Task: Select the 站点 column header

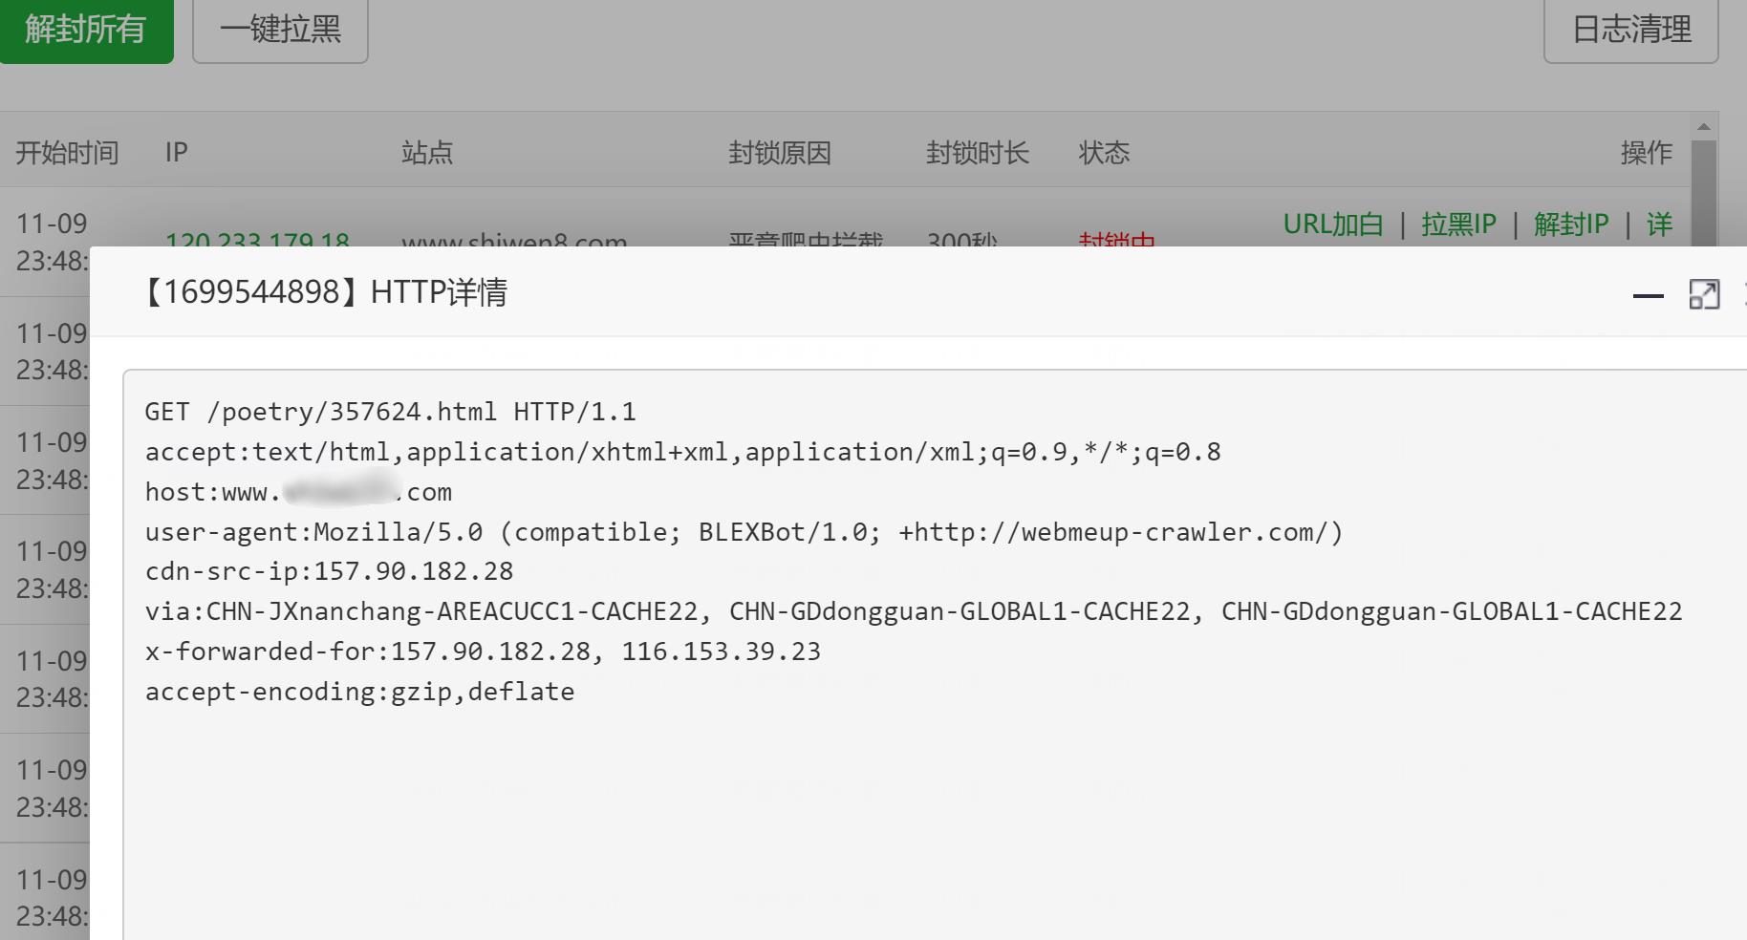Action: [x=426, y=153]
